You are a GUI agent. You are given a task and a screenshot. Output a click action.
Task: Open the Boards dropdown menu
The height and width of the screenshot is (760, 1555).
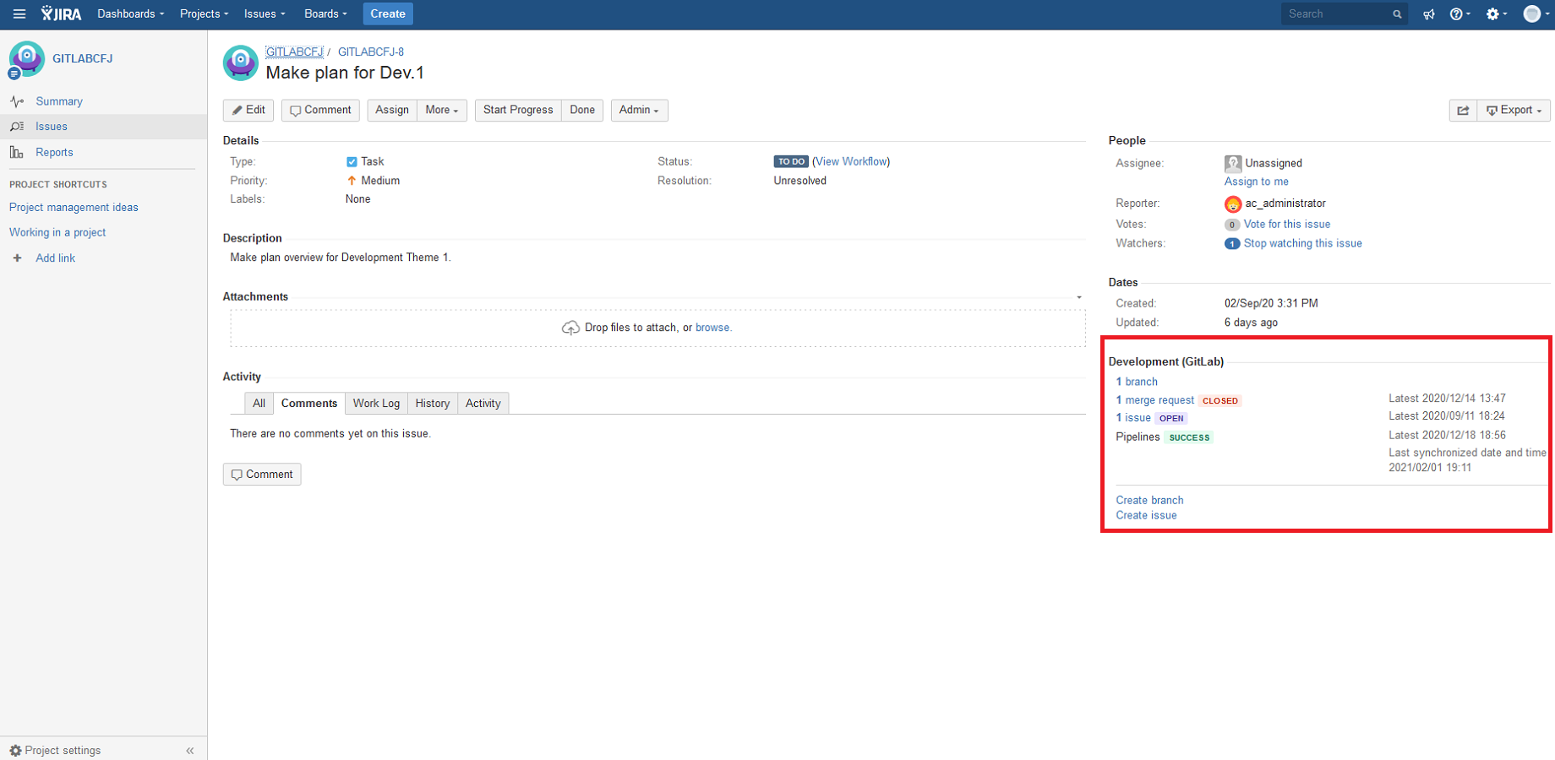[325, 14]
